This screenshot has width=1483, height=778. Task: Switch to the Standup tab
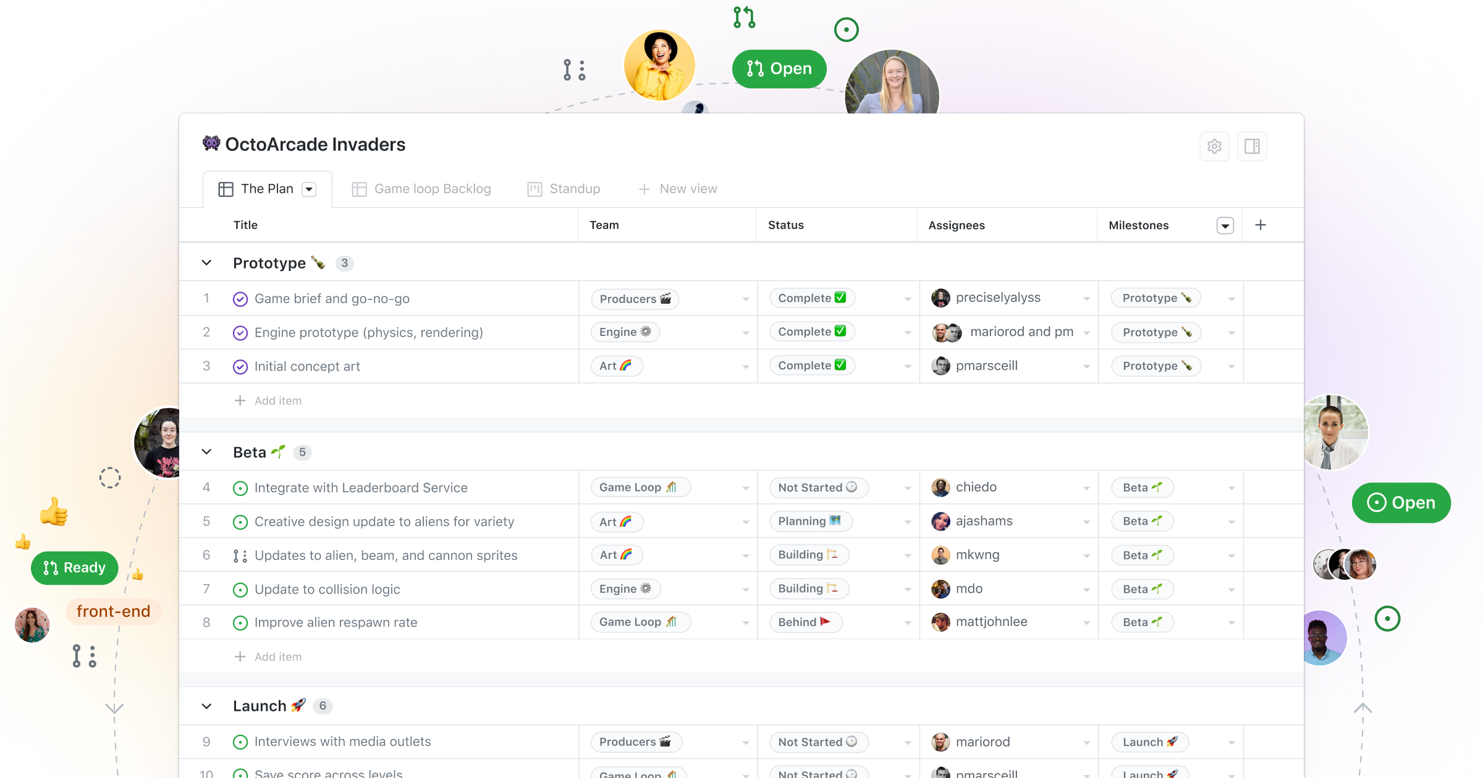click(x=574, y=188)
